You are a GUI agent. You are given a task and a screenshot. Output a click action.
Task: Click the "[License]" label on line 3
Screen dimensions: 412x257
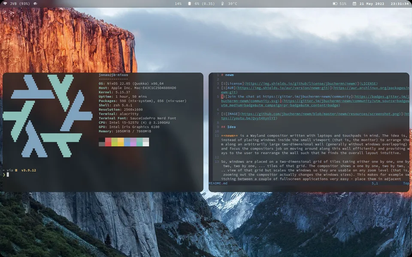[x=235, y=84]
